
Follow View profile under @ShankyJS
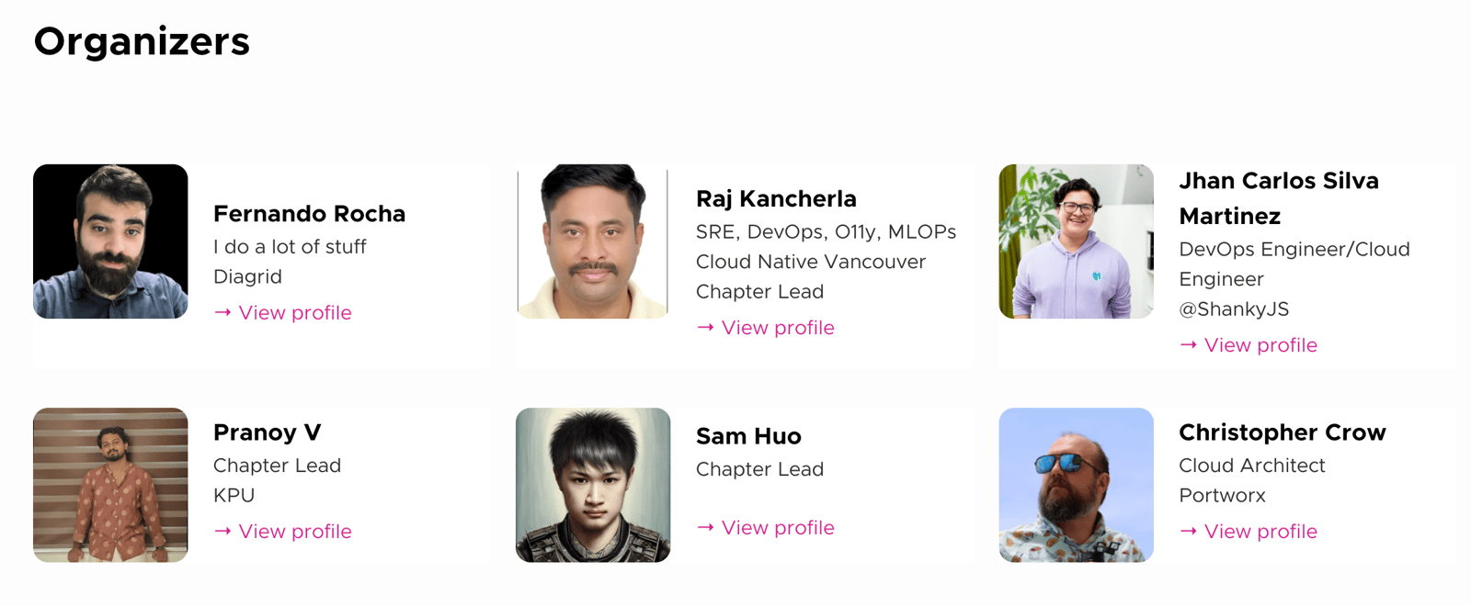(1260, 345)
